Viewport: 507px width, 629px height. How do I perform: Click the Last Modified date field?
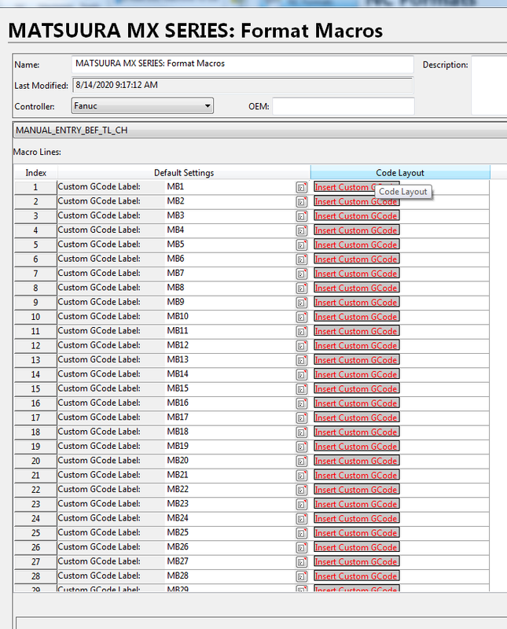coord(243,85)
